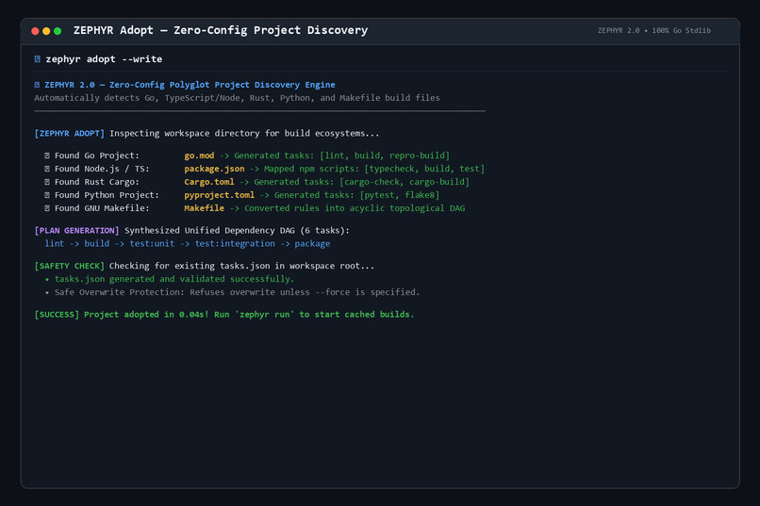Click 'test:unit' in the dependency chain

pyautogui.click(x=152, y=243)
